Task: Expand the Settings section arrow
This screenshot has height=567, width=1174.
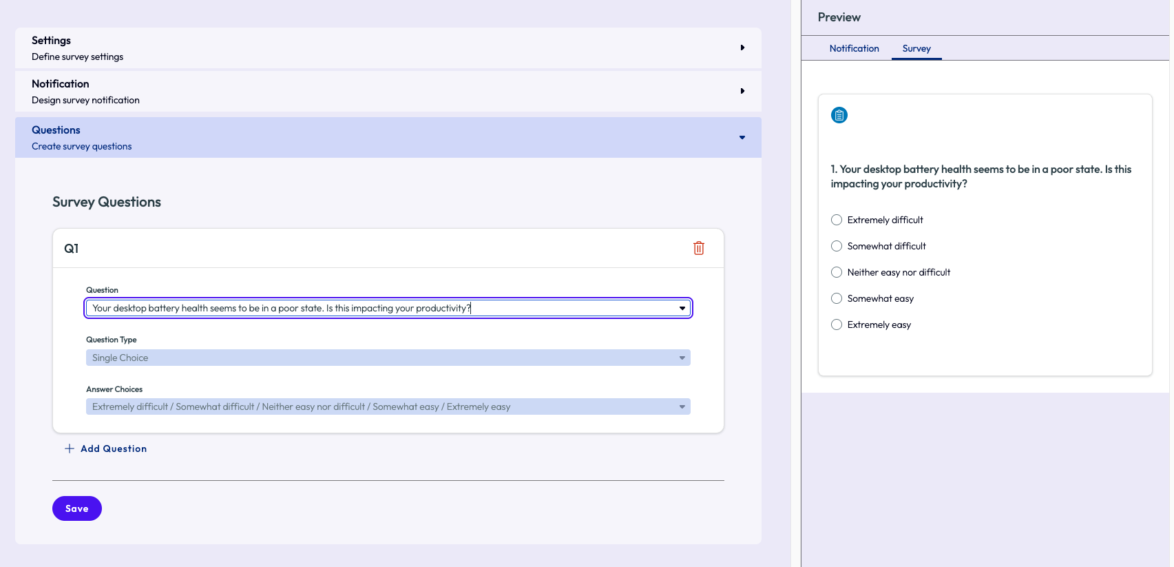Action: (x=742, y=48)
